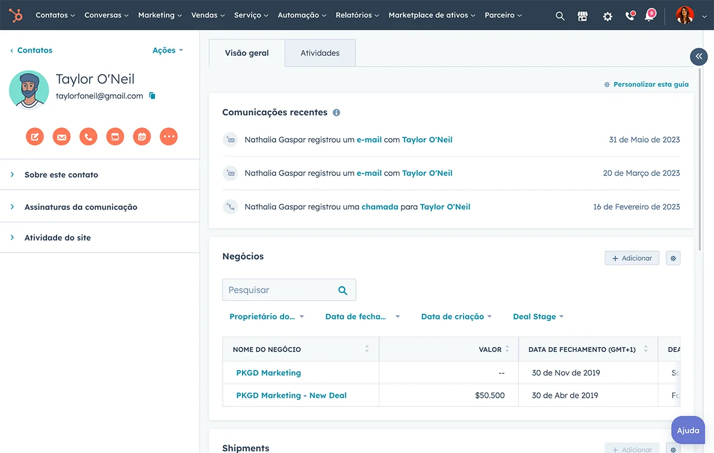Open the Relatórios top menu
714x453 pixels.
[x=358, y=15]
